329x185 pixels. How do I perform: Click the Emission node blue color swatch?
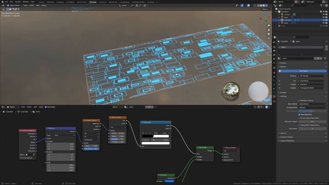pyautogui.click(x=169, y=181)
